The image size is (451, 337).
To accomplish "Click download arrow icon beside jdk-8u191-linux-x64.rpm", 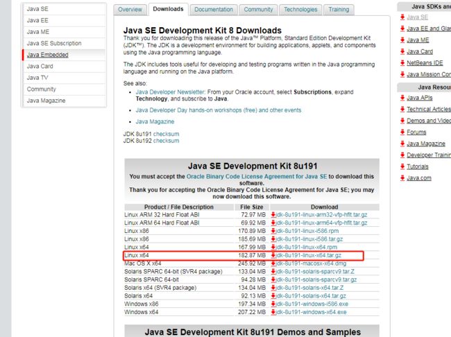I will tap(273, 248).
